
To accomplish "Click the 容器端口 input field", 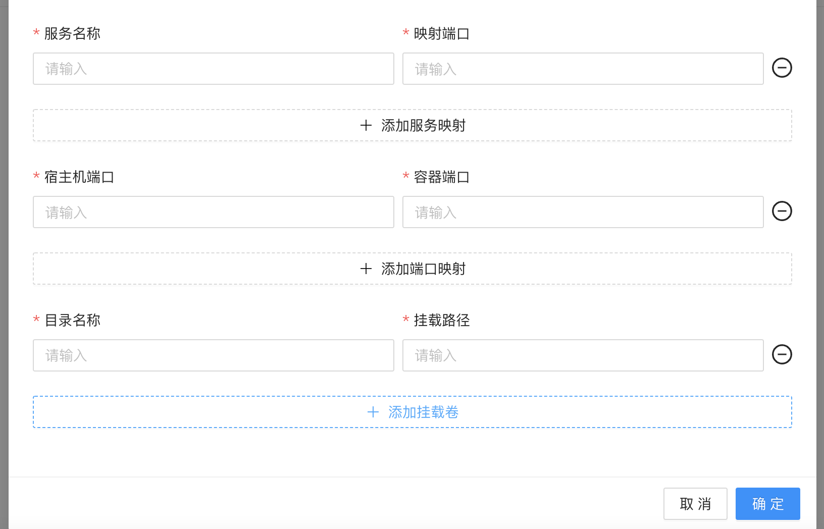I will (x=582, y=212).
